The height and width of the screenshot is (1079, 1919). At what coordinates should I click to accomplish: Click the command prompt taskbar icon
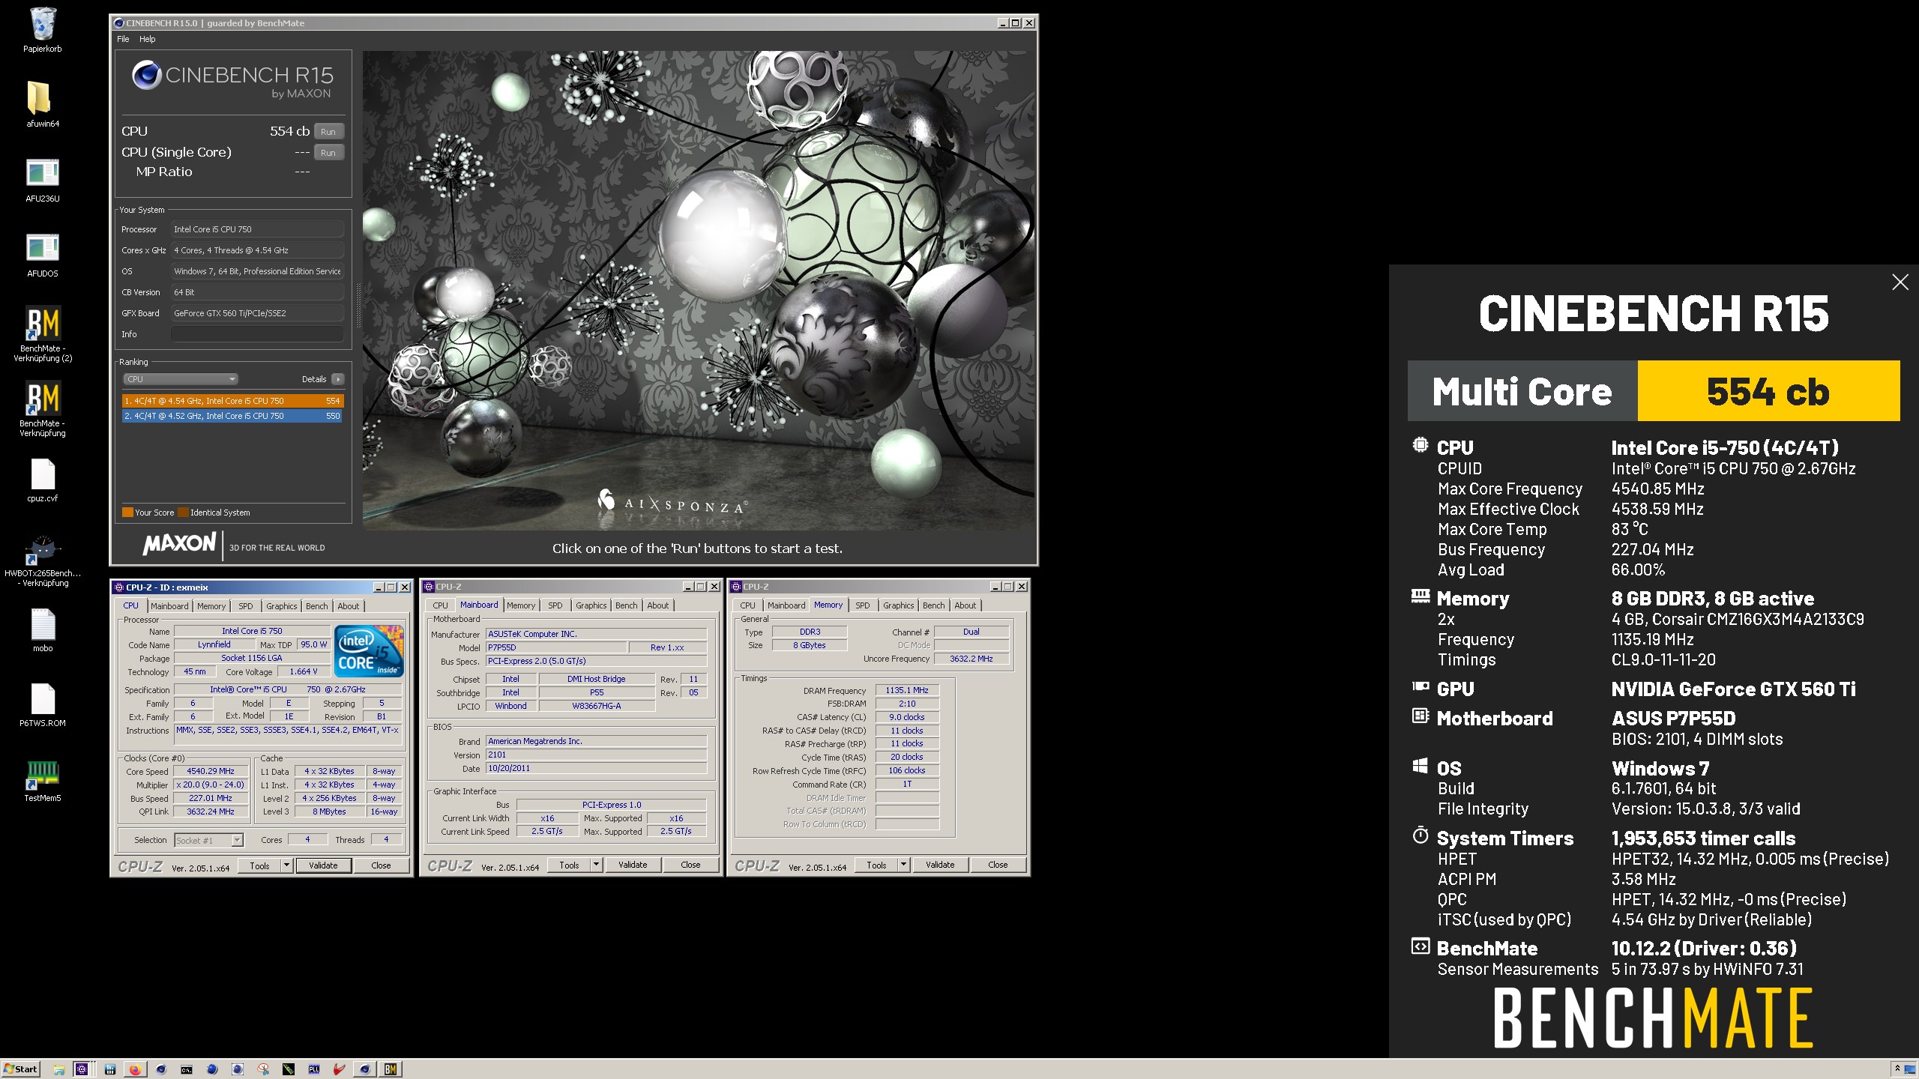click(186, 1069)
